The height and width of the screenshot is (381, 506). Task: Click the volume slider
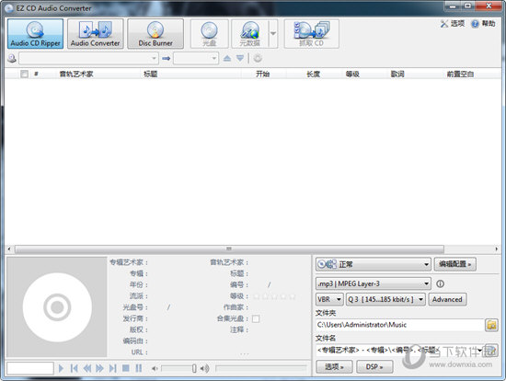(x=178, y=368)
